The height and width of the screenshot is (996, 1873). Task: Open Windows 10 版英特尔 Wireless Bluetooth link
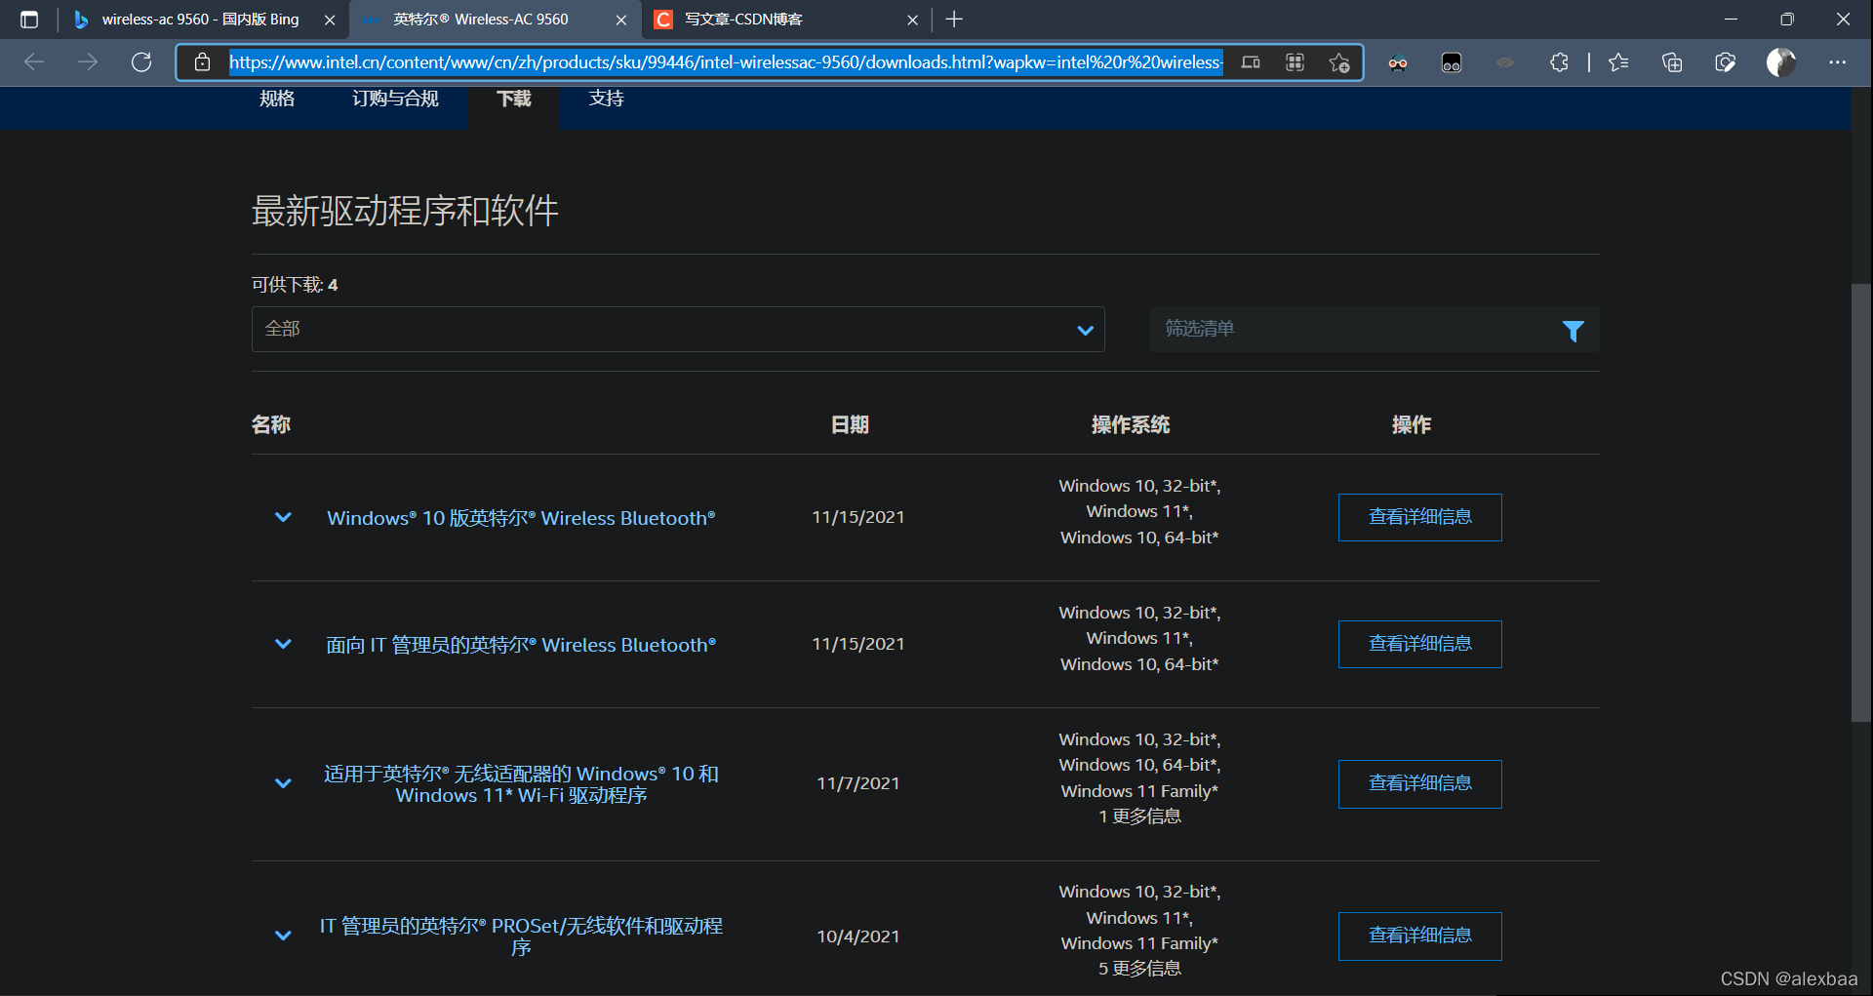click(x=521, y=518)
